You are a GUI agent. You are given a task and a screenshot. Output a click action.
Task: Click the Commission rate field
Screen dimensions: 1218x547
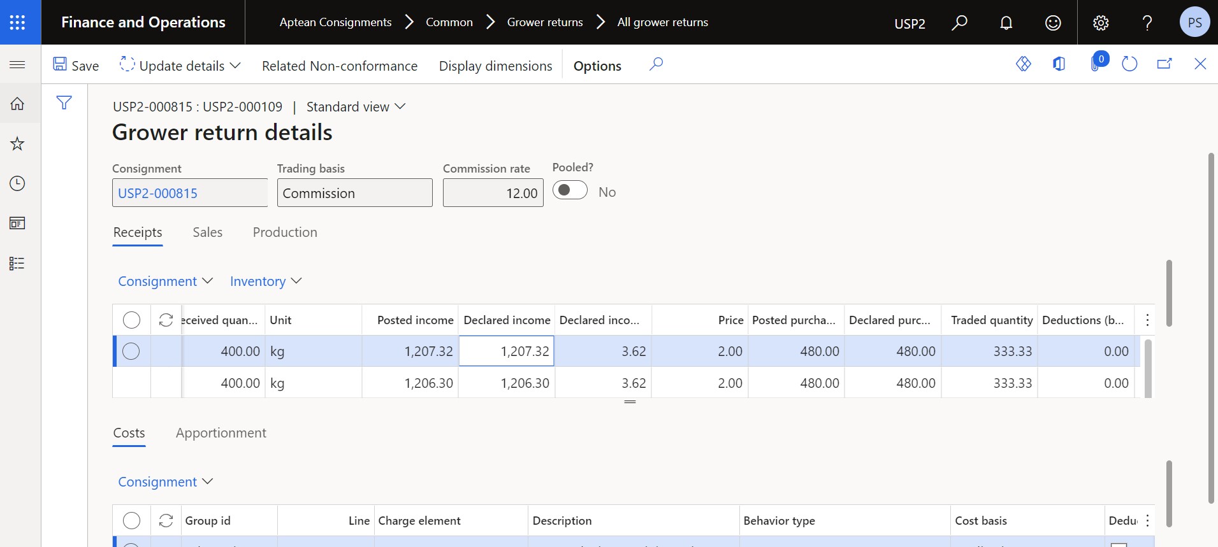(x=493, y=193)
